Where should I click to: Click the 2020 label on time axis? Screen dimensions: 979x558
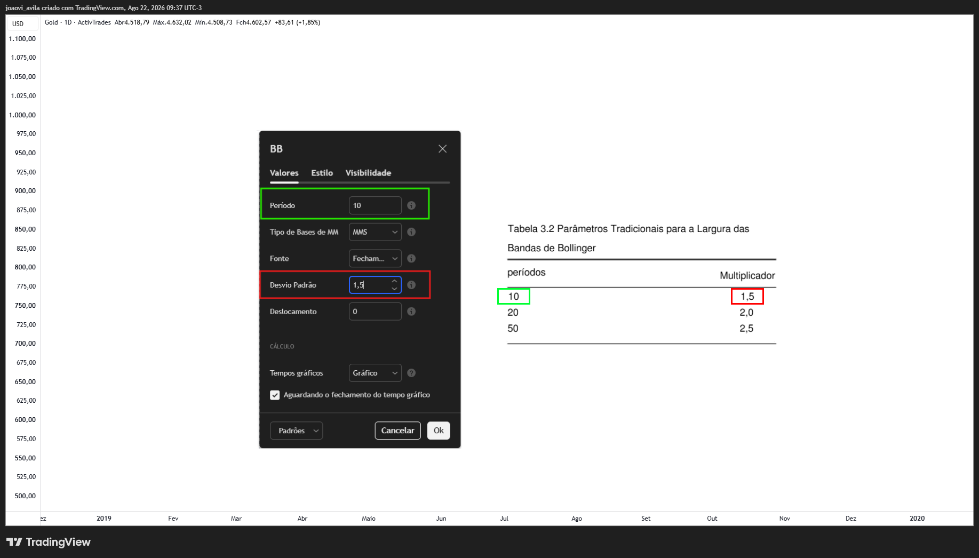click(917, 519)
